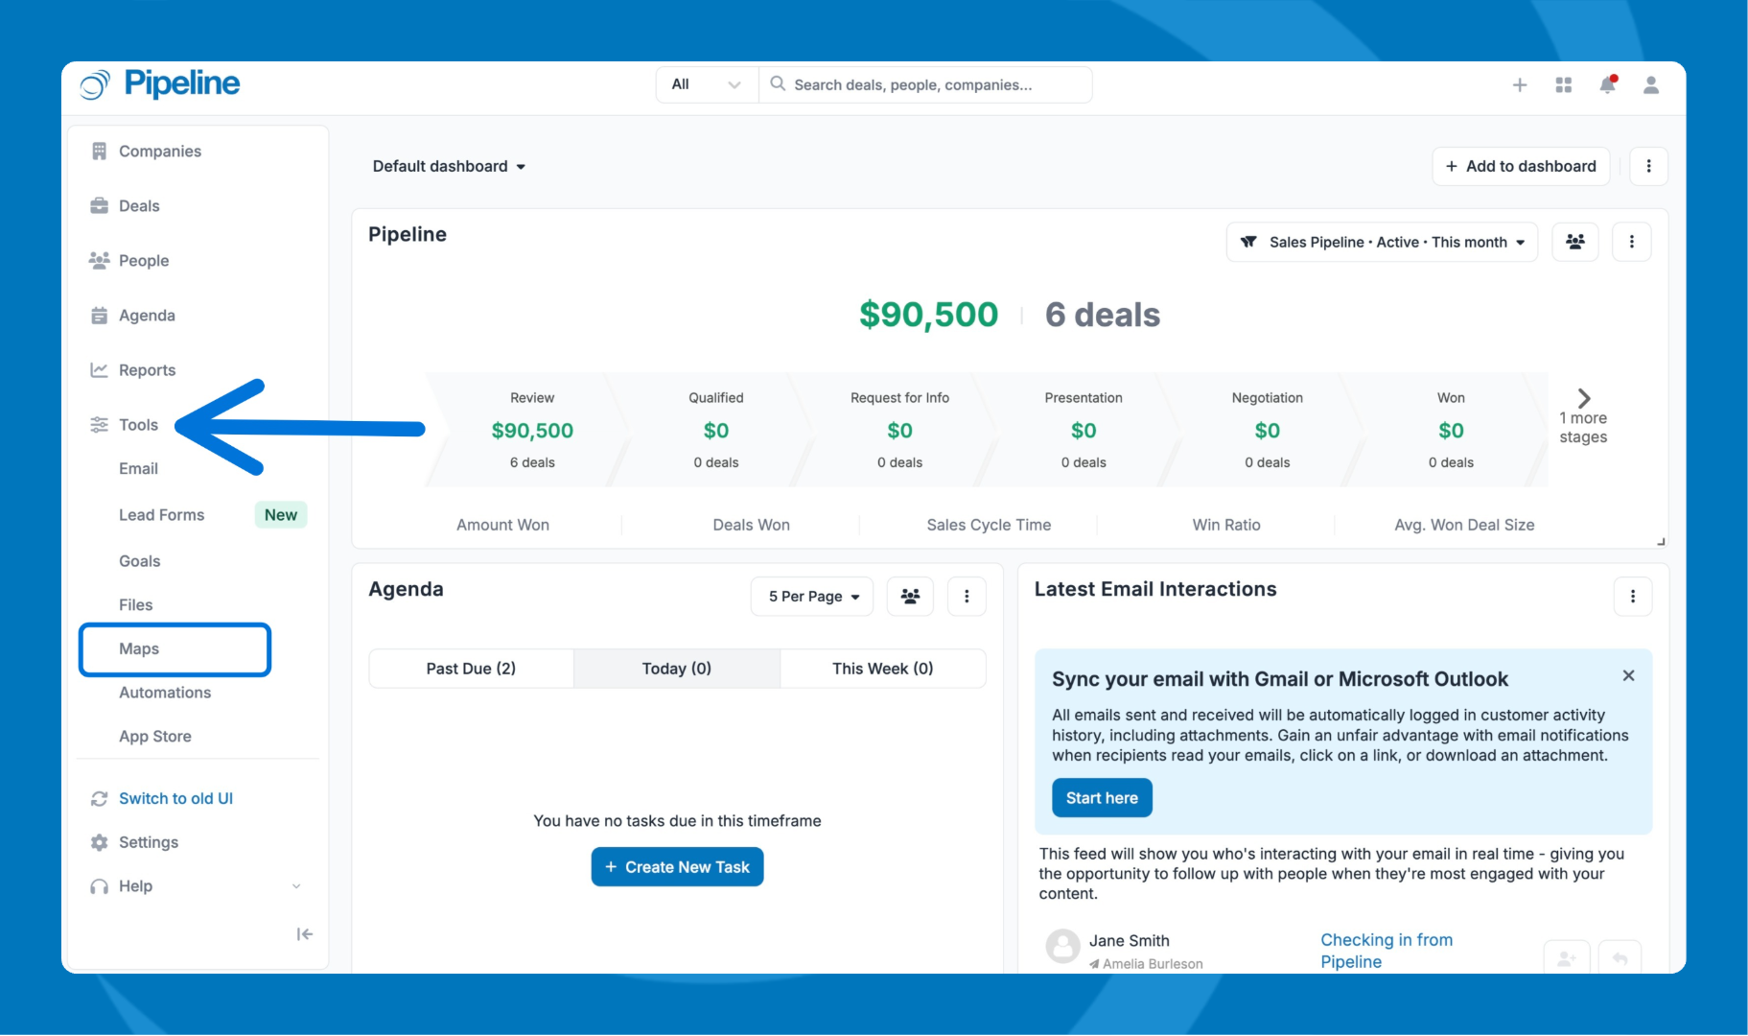Screen dimensions: 1748x1036
Task: Open Pipeline widget three-dot menu
Action: click(x=1632, y=242)
